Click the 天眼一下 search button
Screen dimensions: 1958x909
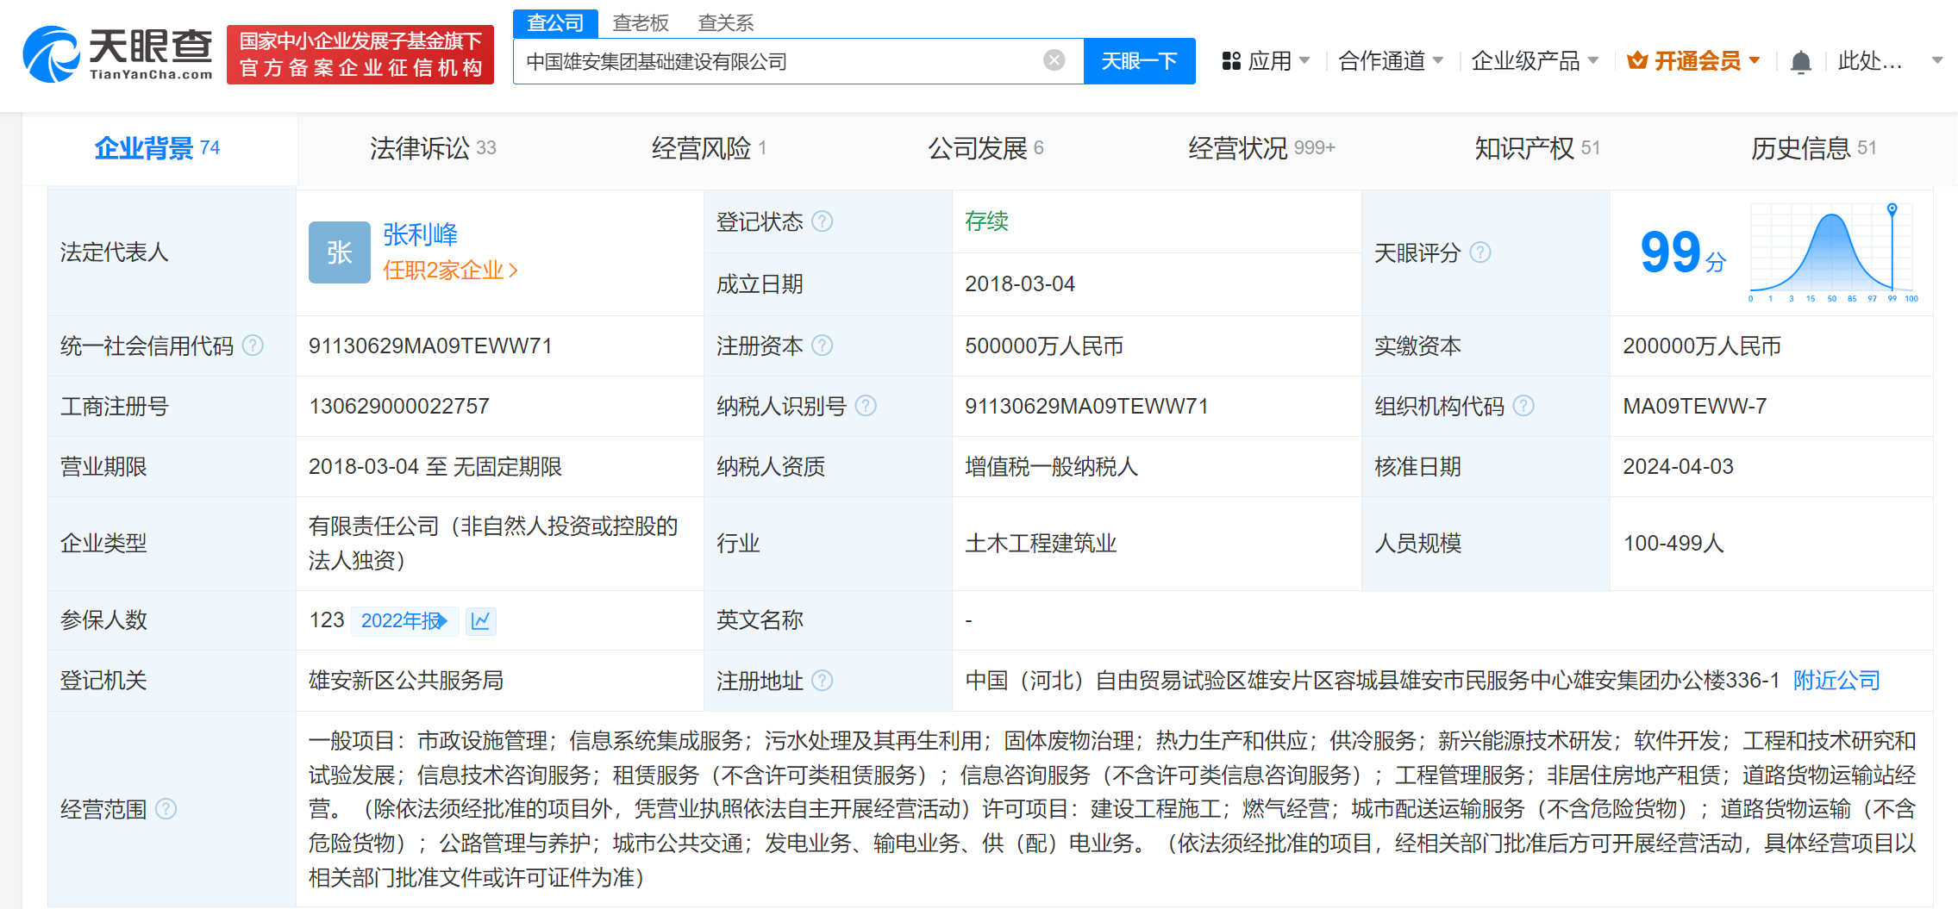(x=1139, y=61)
